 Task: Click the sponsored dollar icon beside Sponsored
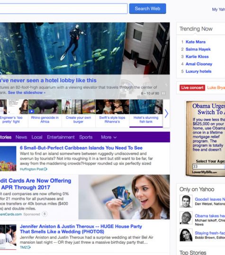click(x=45, y=214)
